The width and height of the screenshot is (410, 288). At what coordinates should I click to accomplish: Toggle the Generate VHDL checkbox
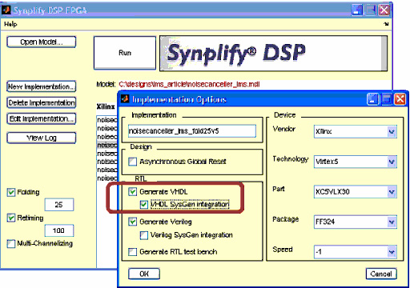[x=133, y=191]
